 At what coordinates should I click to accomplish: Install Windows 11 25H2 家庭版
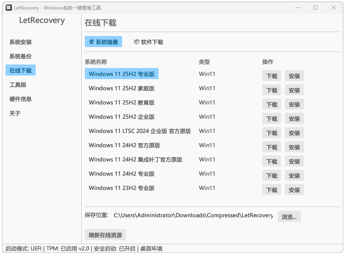point(294,90)
